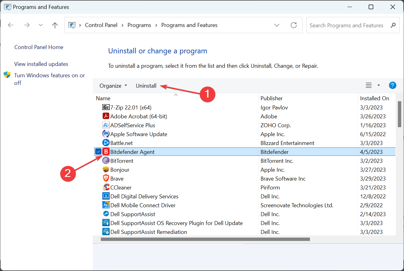404x271 pixels.
Task: Select the 7-Zip 22.01 (x64) row
Action: [244, 107]
